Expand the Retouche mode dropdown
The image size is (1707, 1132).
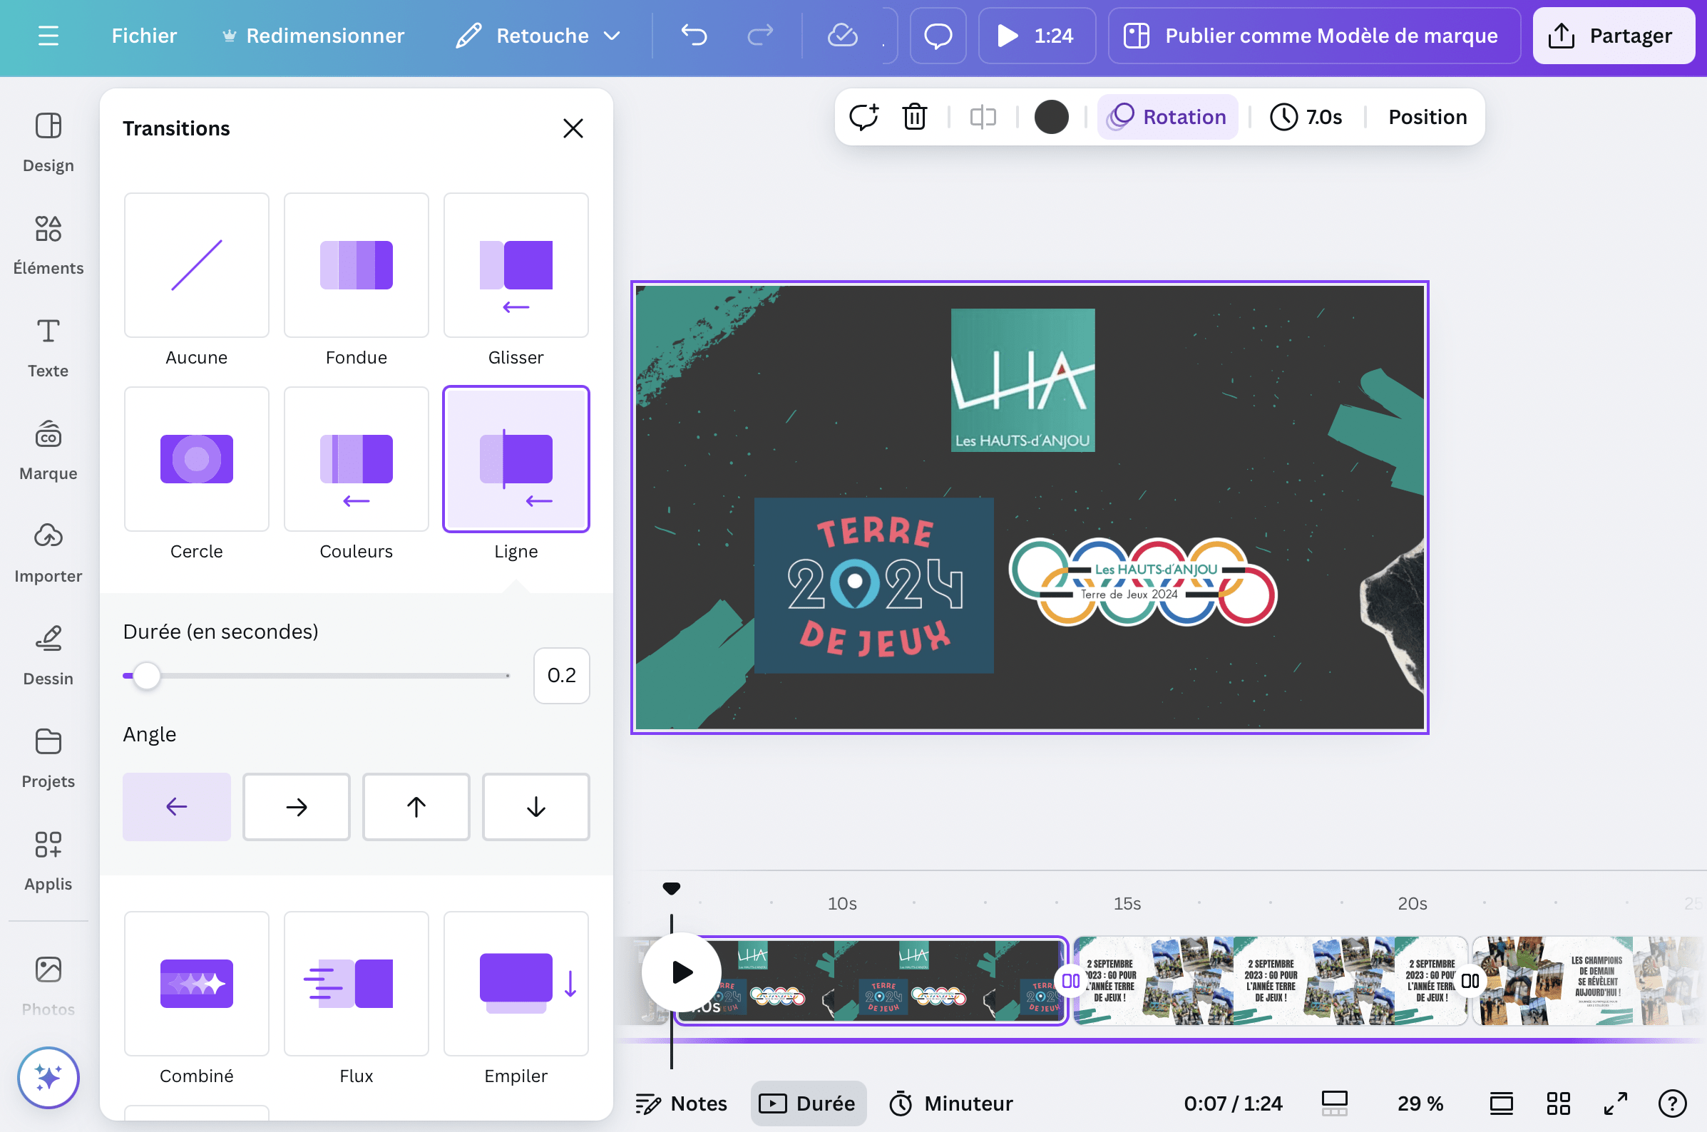pyautogui.click(x=538, y=36)
